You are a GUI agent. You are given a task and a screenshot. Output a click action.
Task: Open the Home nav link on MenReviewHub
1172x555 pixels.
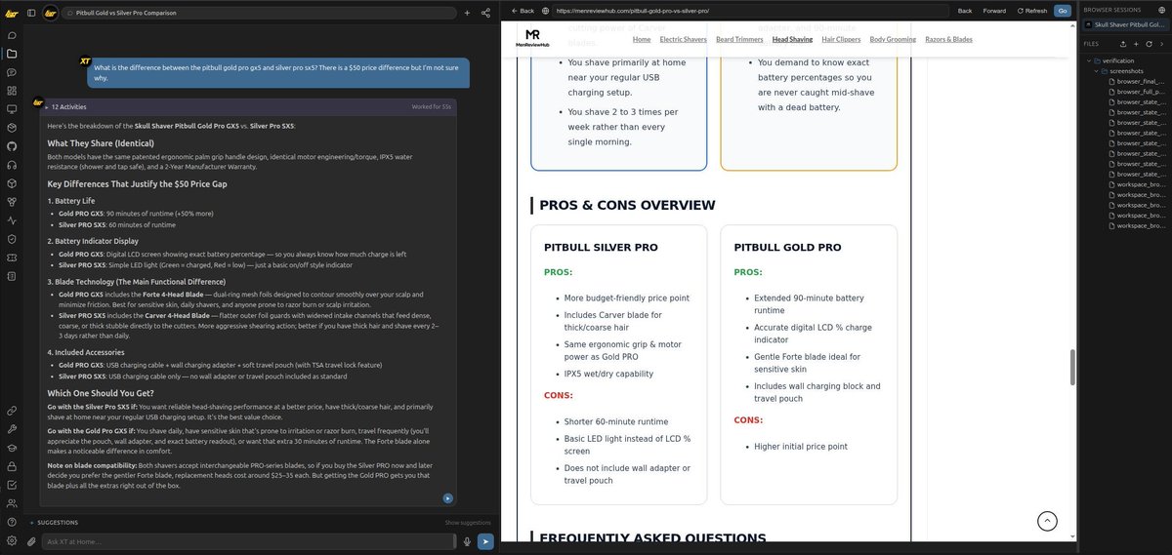(x=642, y=39)
